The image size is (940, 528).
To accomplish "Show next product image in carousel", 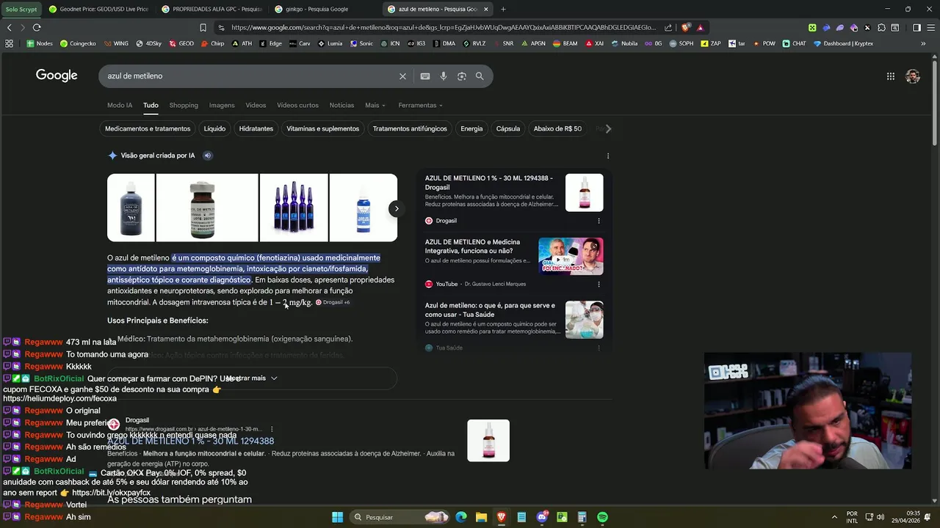I will [x=397, y=208].
